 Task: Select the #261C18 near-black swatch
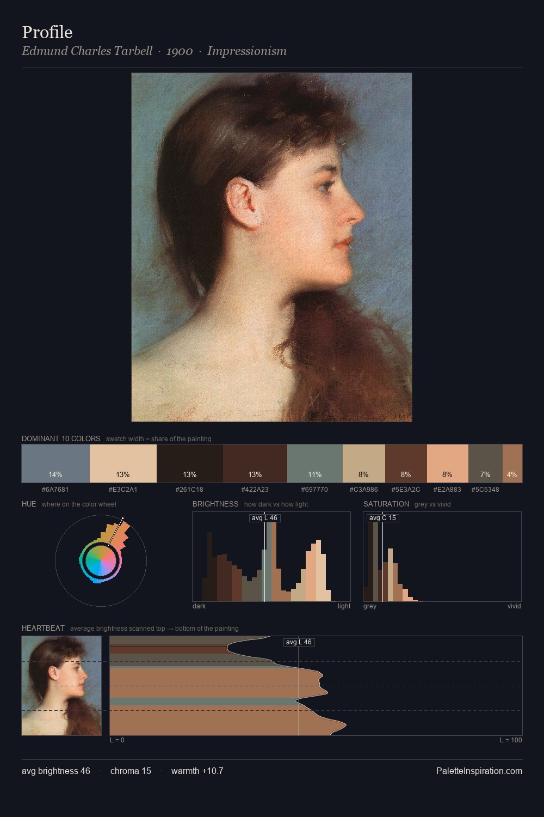pos(190,464)
